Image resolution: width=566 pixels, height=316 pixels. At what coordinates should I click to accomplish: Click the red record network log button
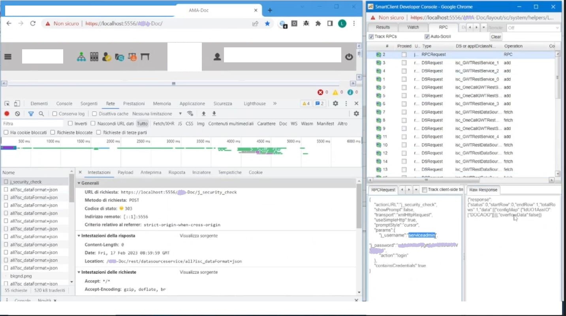click(7, 114)
